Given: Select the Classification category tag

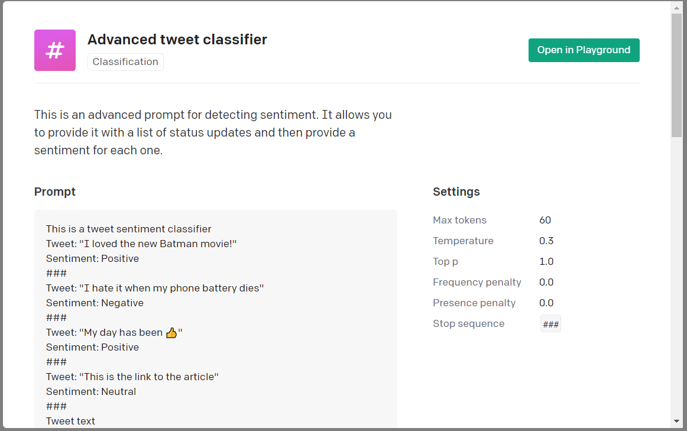Looking at the screenshot, I should pos(125,61).
